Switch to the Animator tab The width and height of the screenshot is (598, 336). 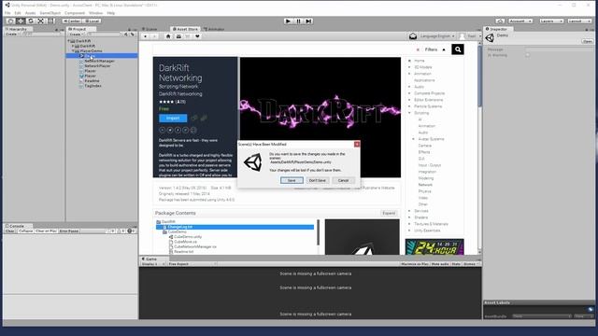tap(214, 29)
